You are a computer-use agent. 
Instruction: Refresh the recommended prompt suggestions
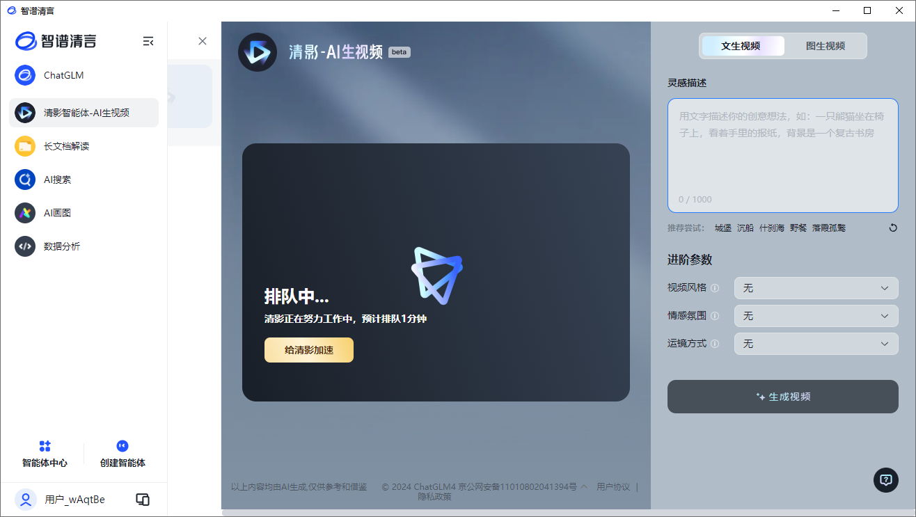click(892, 228)
